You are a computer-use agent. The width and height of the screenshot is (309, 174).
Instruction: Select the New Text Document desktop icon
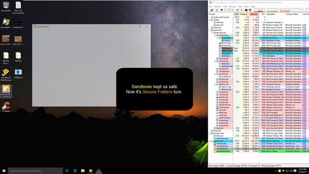[18, 8]
